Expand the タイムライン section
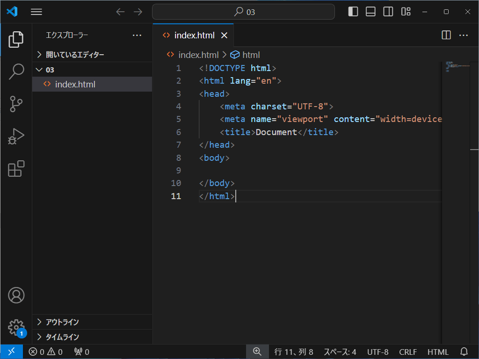Image resolution: width=479 pixels, height=359 pixels. point(62,337)
